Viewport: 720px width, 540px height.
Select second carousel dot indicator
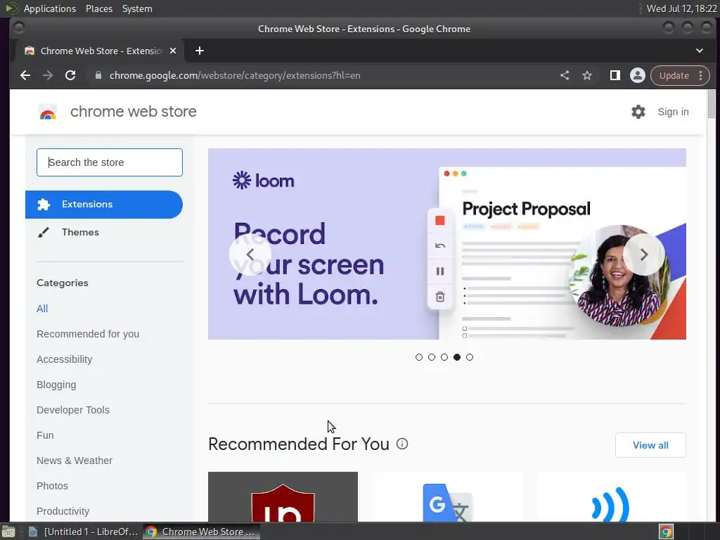432,357
